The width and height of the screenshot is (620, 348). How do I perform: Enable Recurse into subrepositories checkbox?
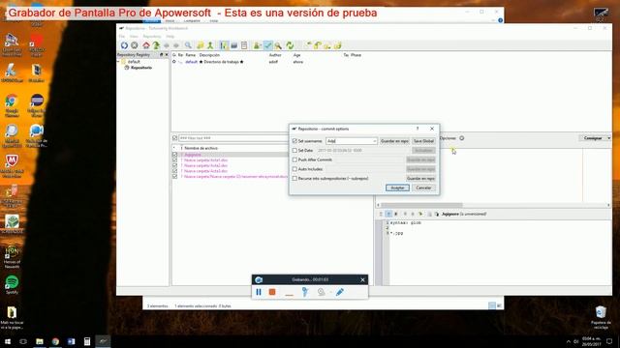tap(294, 178)
